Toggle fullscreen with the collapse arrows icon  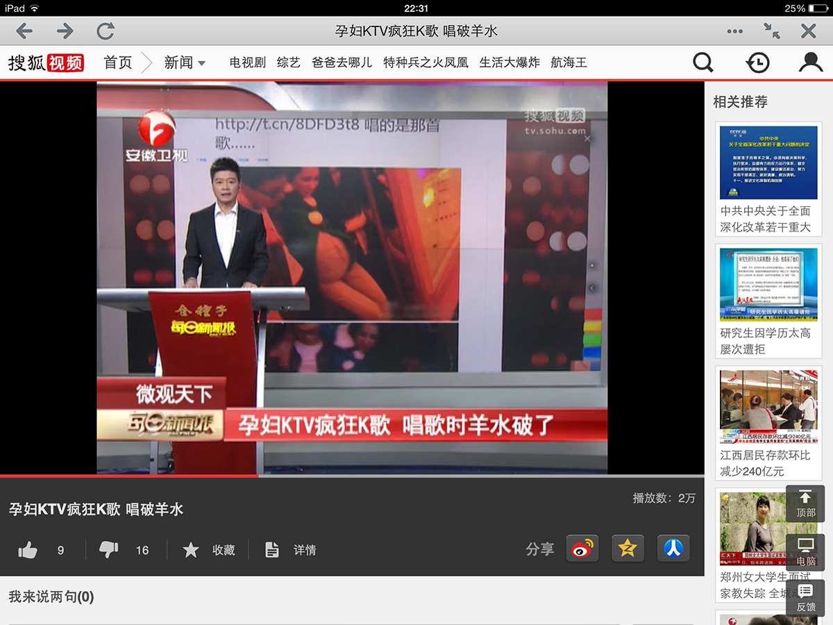pyautogui.click(x=771, y=31)
